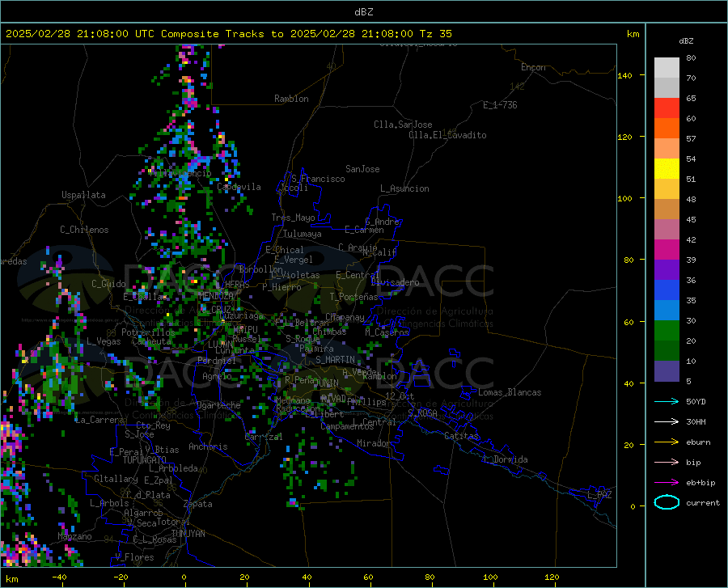Select the dark violet bottom legend swatch
This screenshot has height=588, width=728.
(667, 371)
